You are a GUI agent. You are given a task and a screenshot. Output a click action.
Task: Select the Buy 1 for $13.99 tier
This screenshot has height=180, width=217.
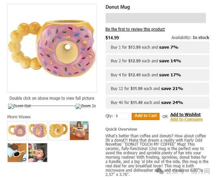[x=157, y=47]
